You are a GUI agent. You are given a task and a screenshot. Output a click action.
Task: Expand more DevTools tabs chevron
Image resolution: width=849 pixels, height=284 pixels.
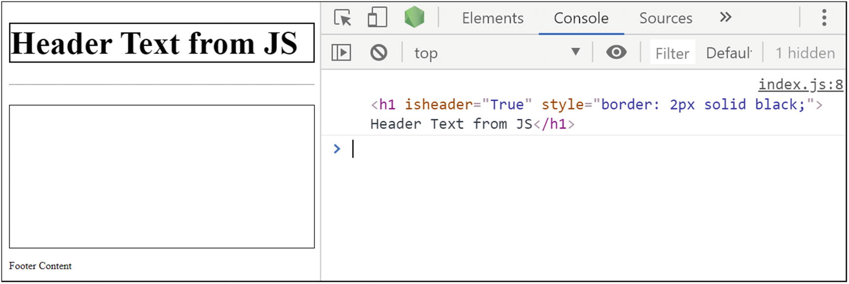click(725, 18)
